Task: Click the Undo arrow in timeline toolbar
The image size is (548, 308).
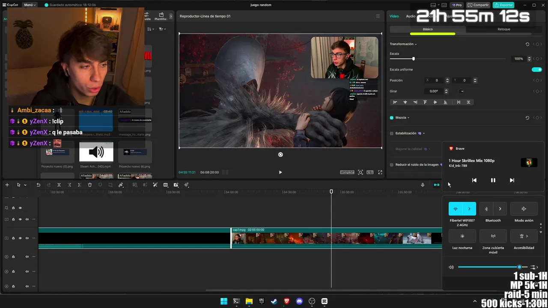Action: click(38, 185)
